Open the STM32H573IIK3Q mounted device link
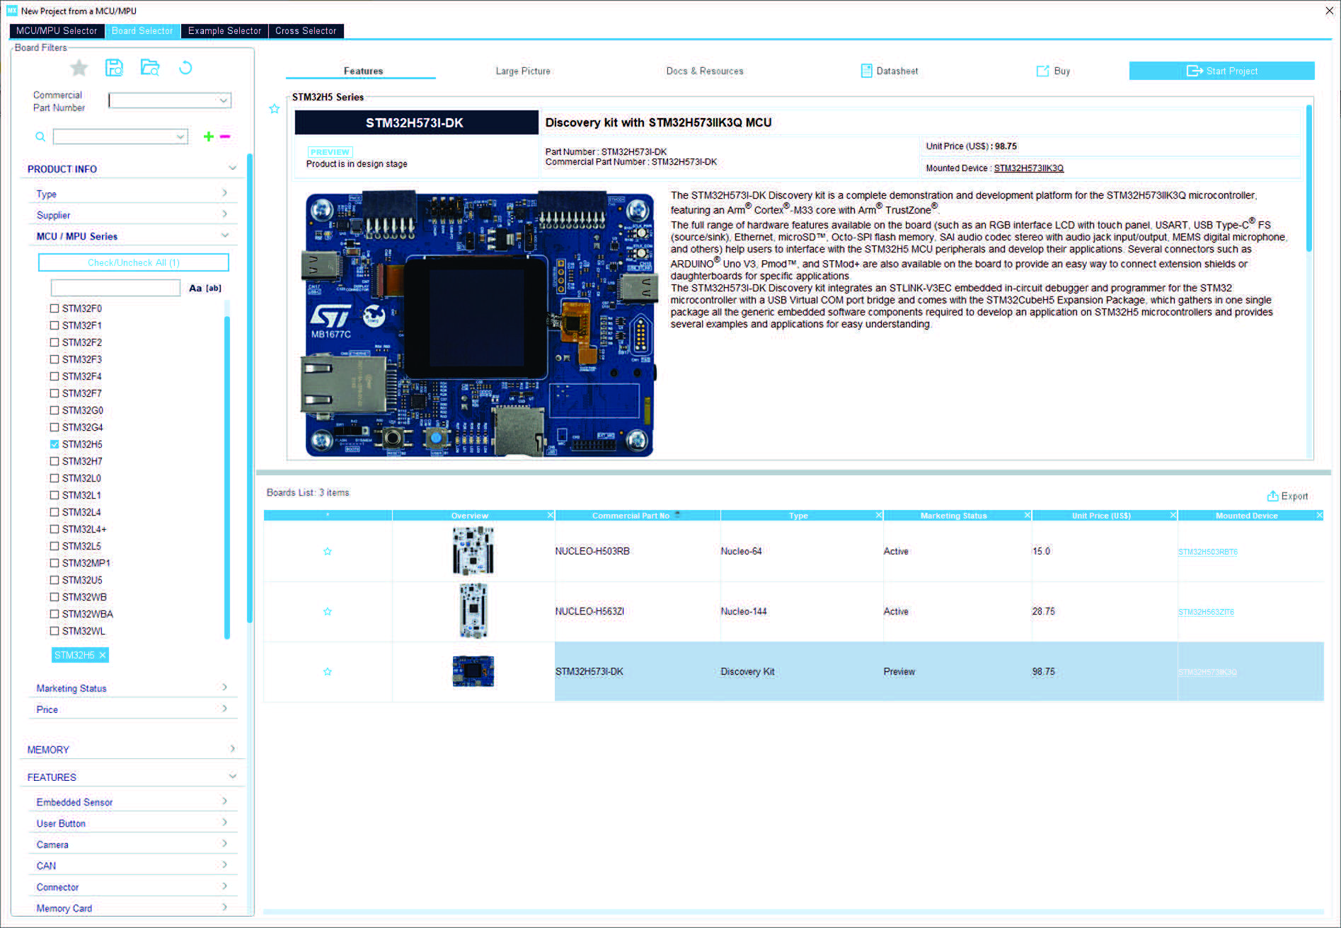The image size is (1341, 928). (1028, 168)
